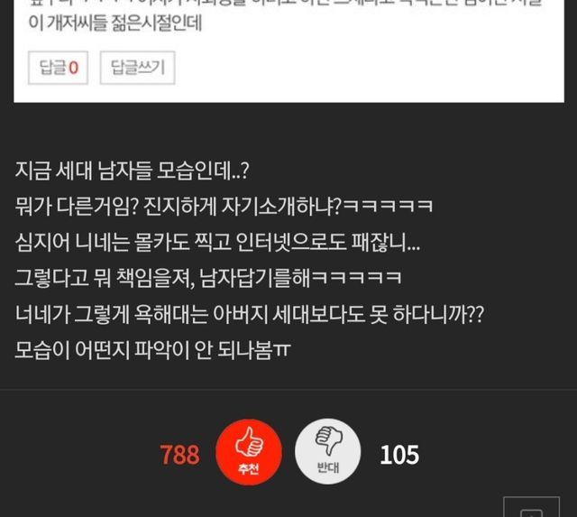Image resolution: width=577 pixels, height=517 pixels.
Task: Click the gray 반대 thumbs-down button
Action: click(x=328, y=451)
